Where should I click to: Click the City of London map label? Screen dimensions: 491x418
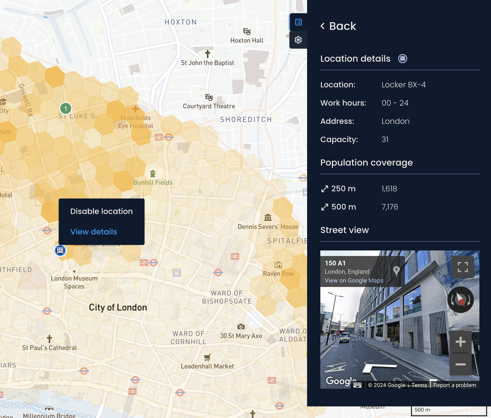click(118, 307)
